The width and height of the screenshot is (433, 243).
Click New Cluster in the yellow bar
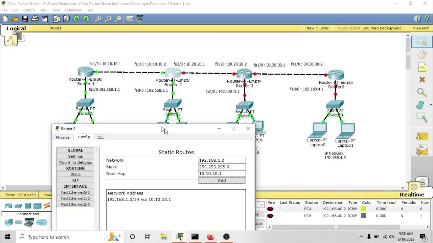tap(317, 28)
